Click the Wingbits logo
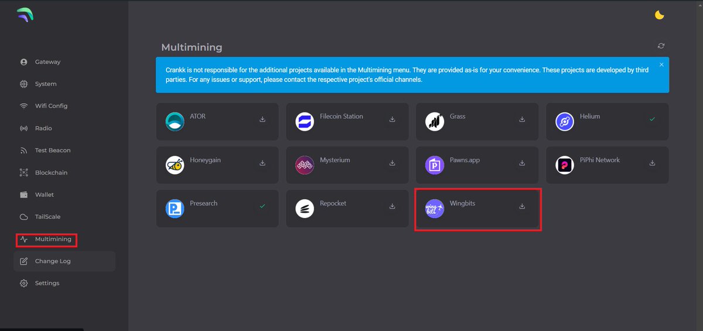The height and width of the screenshot is (331, 703). coord(435,209)
